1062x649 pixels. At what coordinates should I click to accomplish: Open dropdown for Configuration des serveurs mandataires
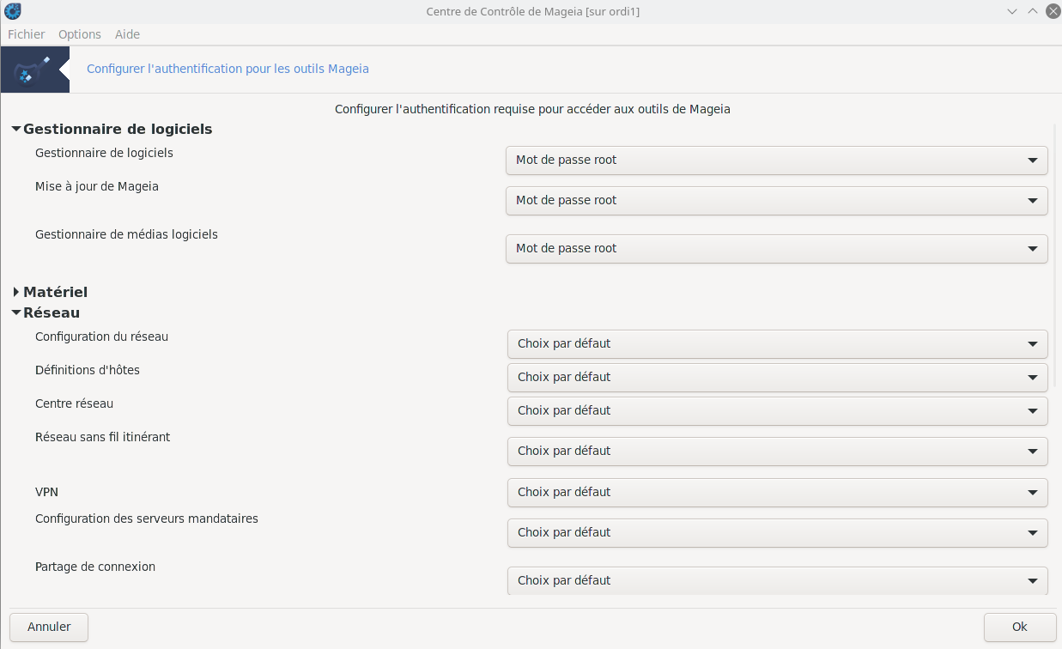(x=778, y=532)
